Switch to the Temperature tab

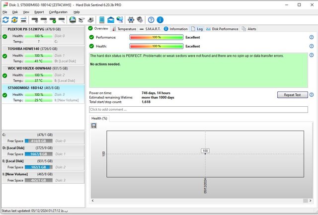point(124,29)
